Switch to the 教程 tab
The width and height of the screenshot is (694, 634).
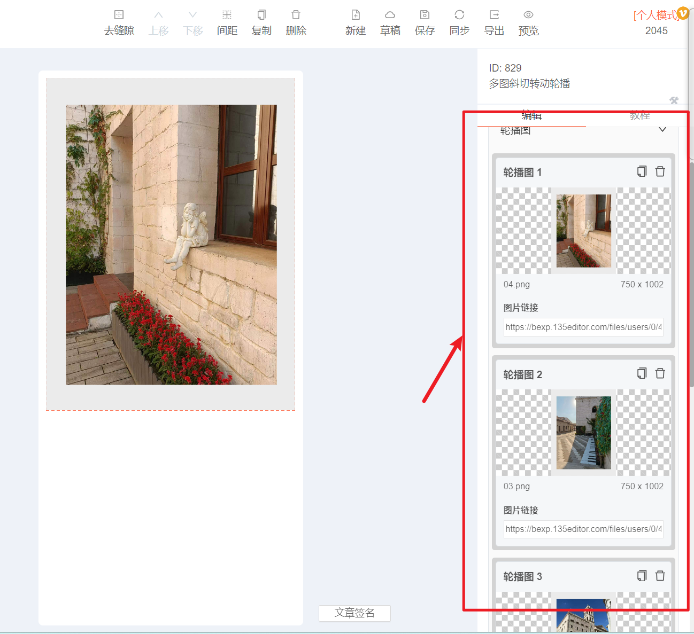tap(639, 116)
